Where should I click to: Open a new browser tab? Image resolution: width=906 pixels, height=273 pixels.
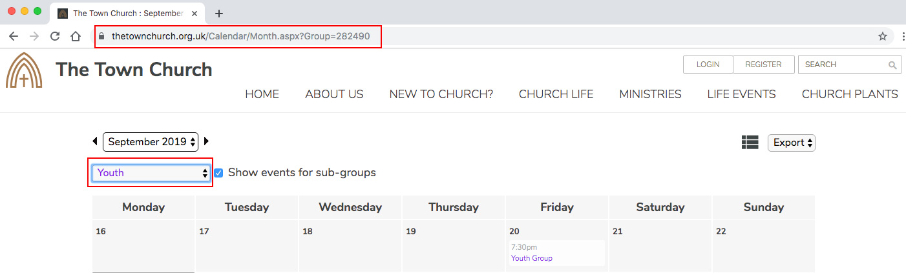[x=219, y=14]
